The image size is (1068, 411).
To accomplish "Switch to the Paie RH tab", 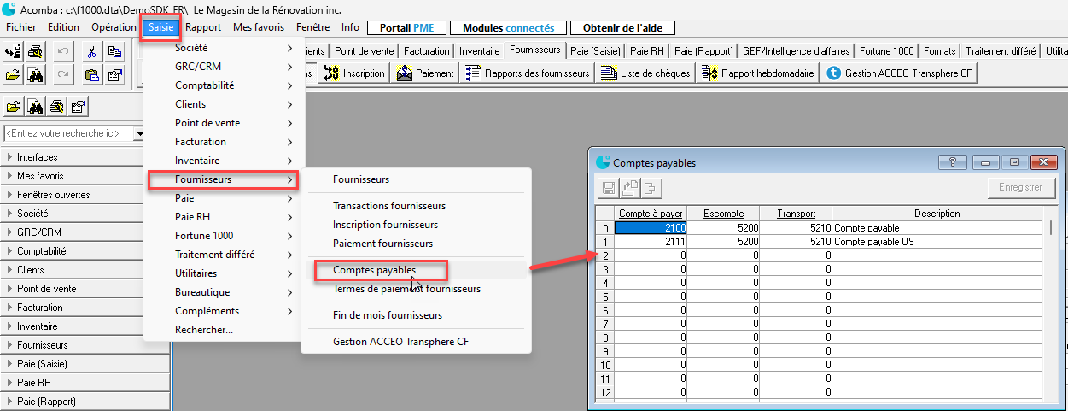I will click(648, 51).
